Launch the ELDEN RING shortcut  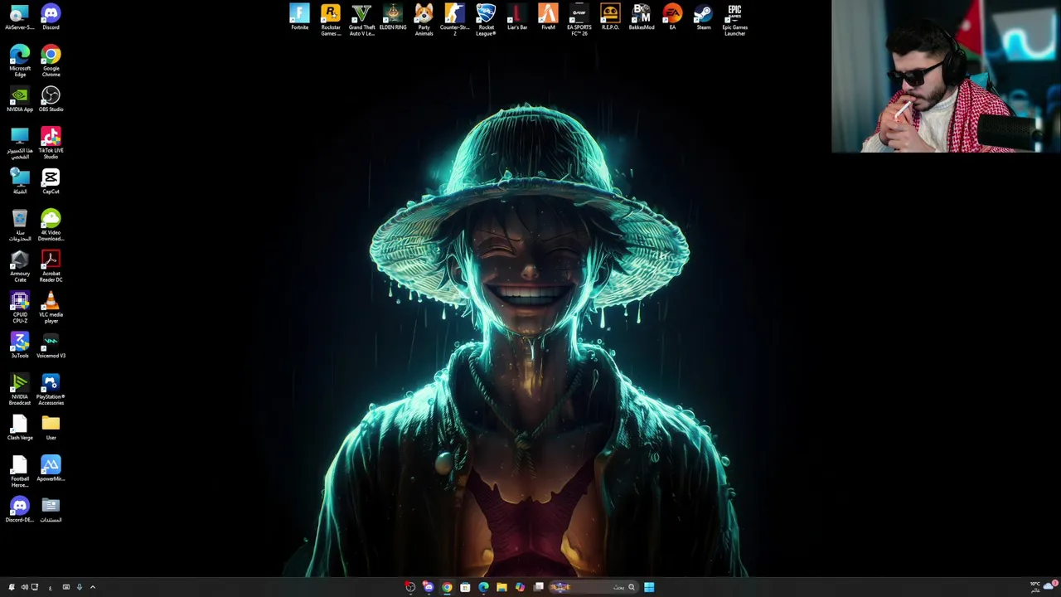click(393, 17)
